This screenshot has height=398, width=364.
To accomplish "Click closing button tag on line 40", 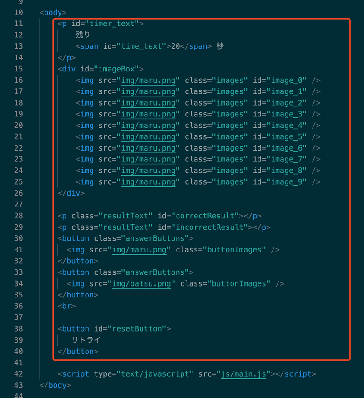I will coord(78,351).
